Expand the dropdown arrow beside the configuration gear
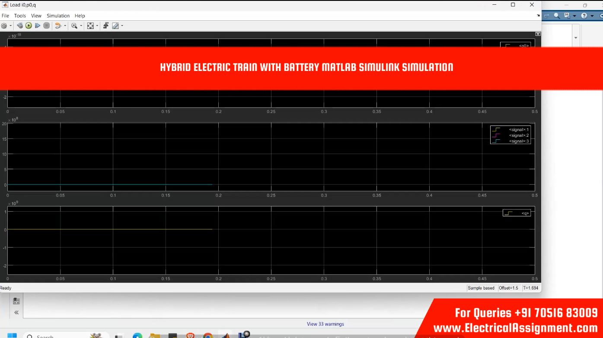 pos(11,26)
